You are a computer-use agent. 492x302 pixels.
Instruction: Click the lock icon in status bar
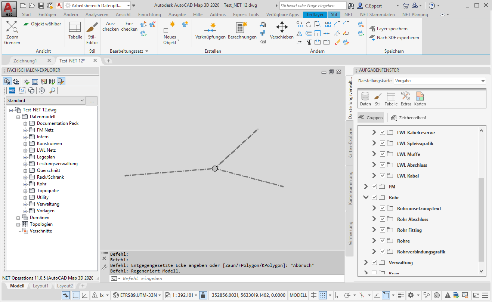[x=203, y=295]
